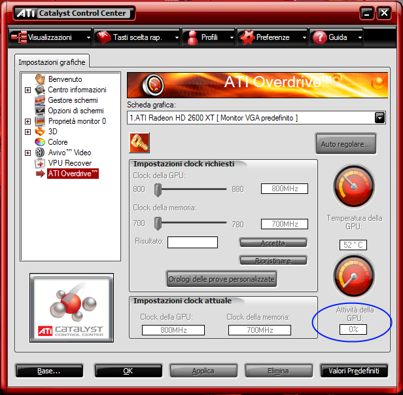403x395 pixels.
Task: Click the Visualizzazioni menu icon
Action: [19, 37]
